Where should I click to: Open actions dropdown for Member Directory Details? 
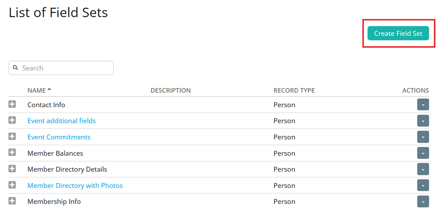[x=423, y=169]
